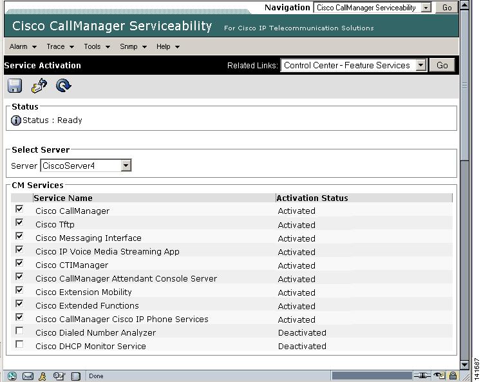Viewport: 481px width, 382px height.
Task: Click the Status information icon
Action: tap(16, 120)
